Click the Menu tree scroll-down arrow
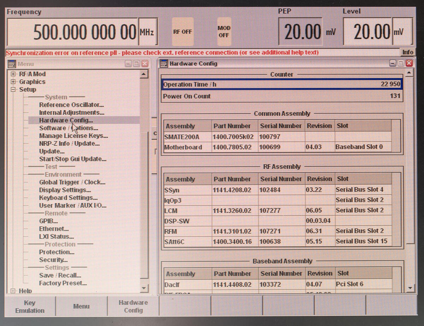424x326 pixels. [144, 288]
